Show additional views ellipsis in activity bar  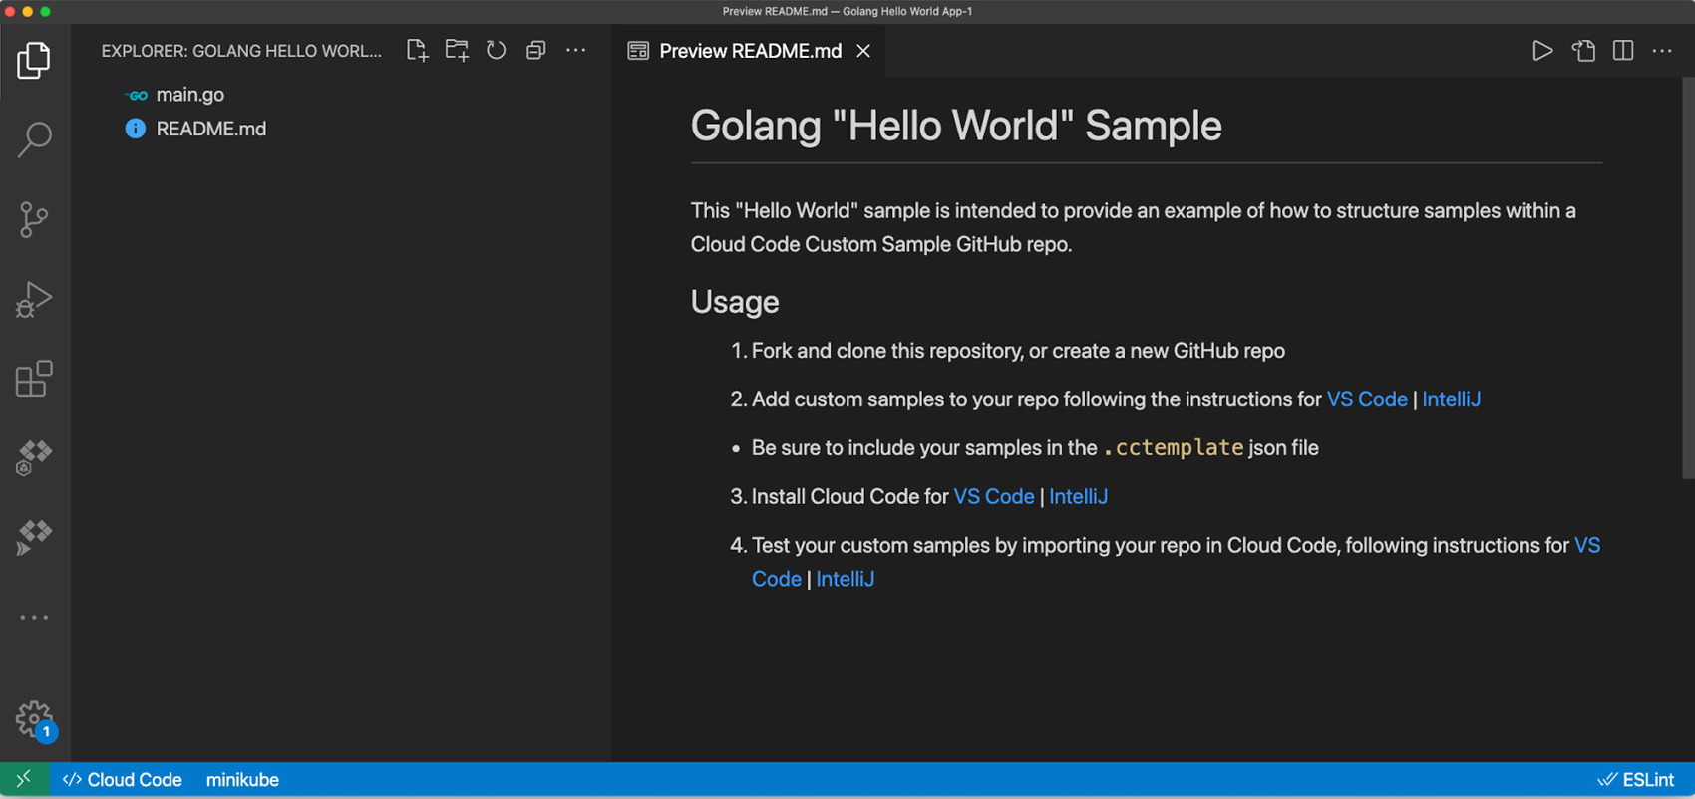[34, 618]
